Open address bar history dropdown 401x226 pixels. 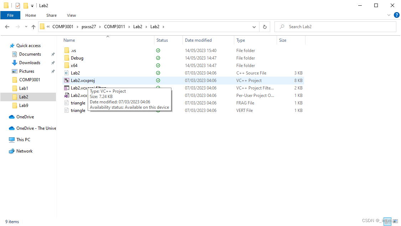(254, 27)
